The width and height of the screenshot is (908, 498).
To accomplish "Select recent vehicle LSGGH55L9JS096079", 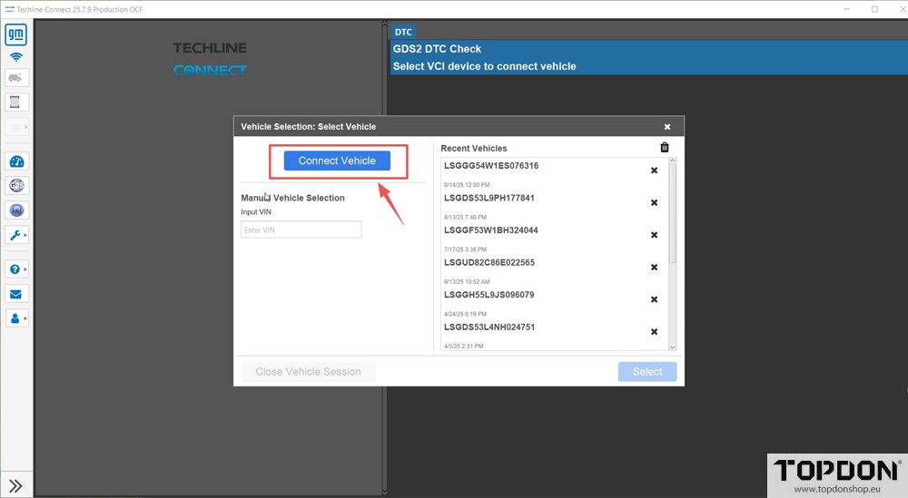I will click(489, 295).
